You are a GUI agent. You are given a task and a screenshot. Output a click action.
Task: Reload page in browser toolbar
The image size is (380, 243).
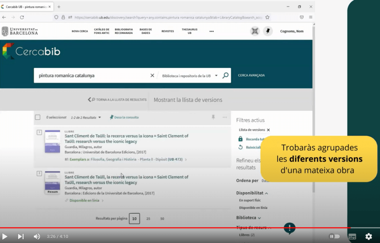[x=22, y=17]
